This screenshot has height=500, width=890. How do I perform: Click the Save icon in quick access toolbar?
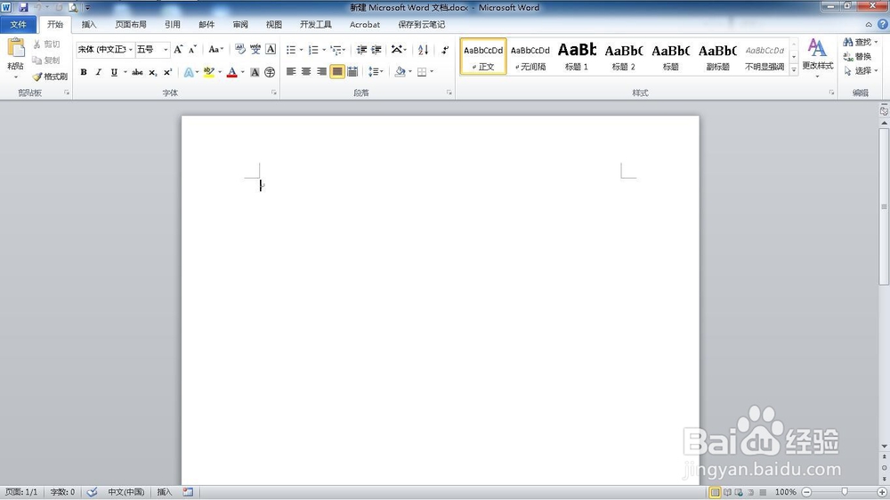tap(23, 7)
